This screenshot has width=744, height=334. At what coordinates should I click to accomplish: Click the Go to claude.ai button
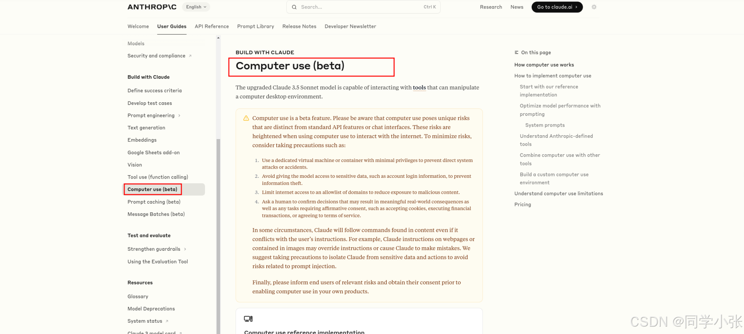point(557,7)
